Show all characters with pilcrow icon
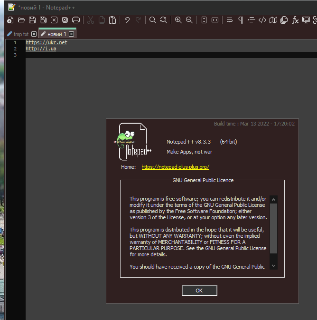The height and width of the screenshot is (320, 317). point(241,20)
